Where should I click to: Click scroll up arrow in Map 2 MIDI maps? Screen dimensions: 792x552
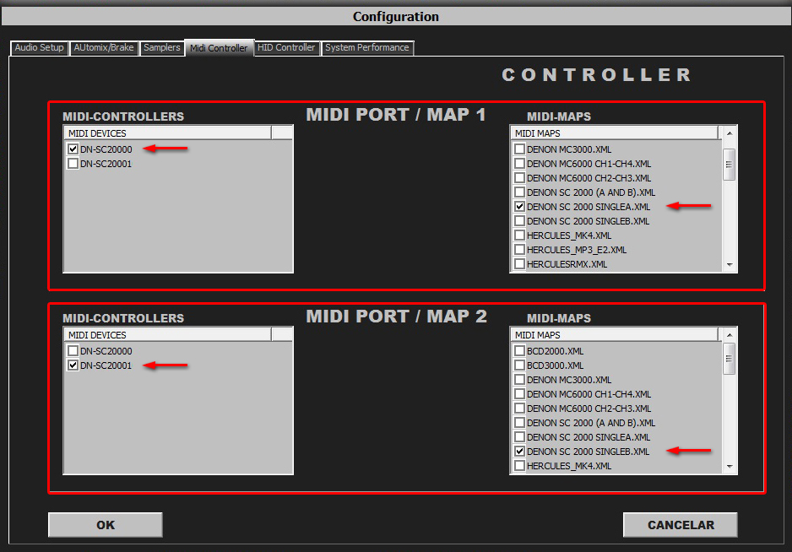[x=730, y=335]
